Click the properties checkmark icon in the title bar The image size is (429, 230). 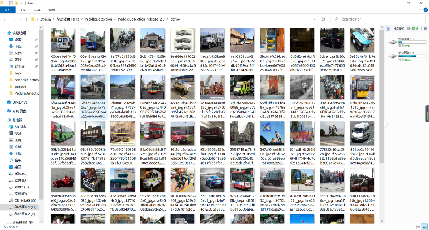pos(11,3)
